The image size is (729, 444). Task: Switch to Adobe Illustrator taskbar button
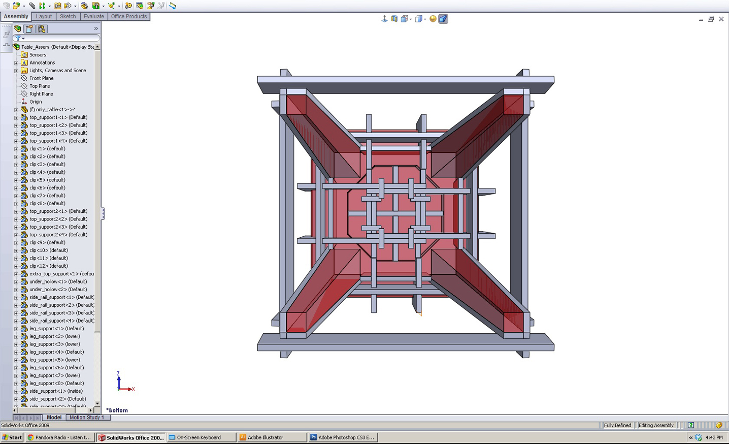coord(272,437)
